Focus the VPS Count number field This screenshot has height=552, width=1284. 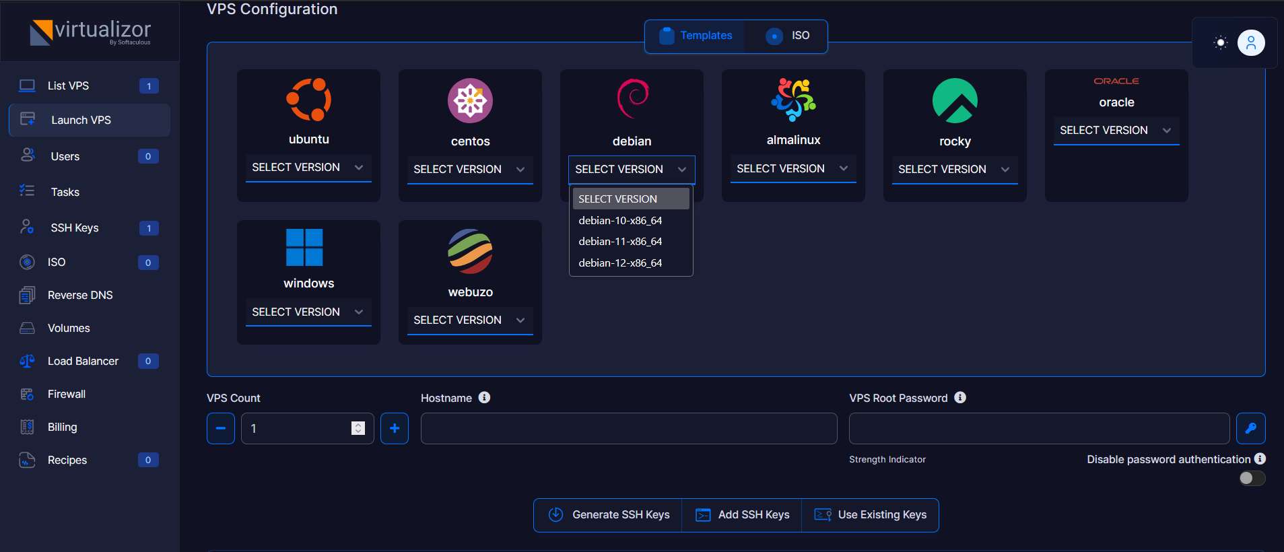[x=308, y=428]
